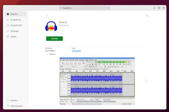Go back using the back arrow
The width and height of the screenshot is (169, 112).
[x=47, y=16]
